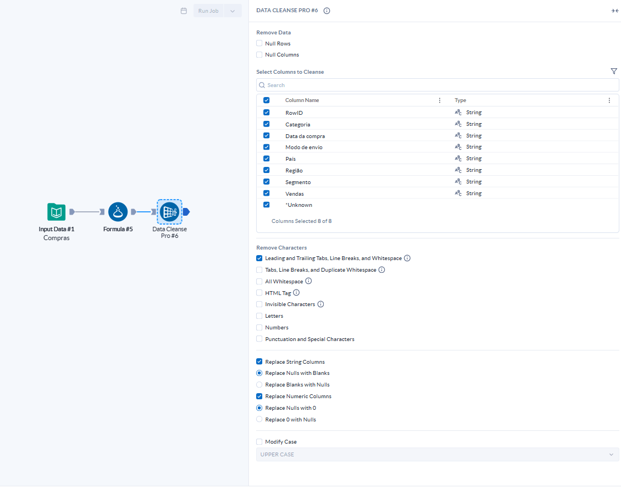Screen dimensions: 621x488
Task: Click the Input Data #1 tool icon
Action: coord(57,212)
